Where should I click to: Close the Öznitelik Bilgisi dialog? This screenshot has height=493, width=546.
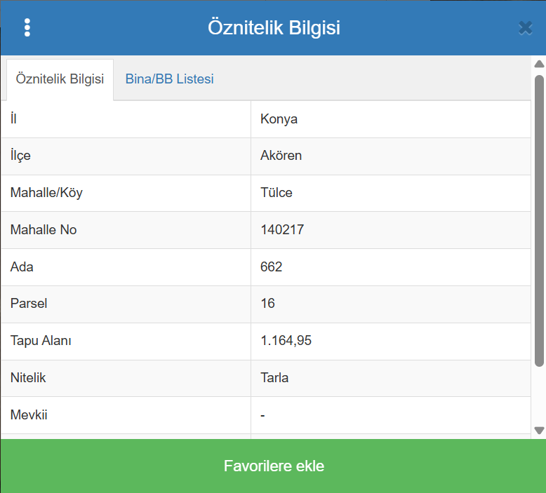click(525, 27)
